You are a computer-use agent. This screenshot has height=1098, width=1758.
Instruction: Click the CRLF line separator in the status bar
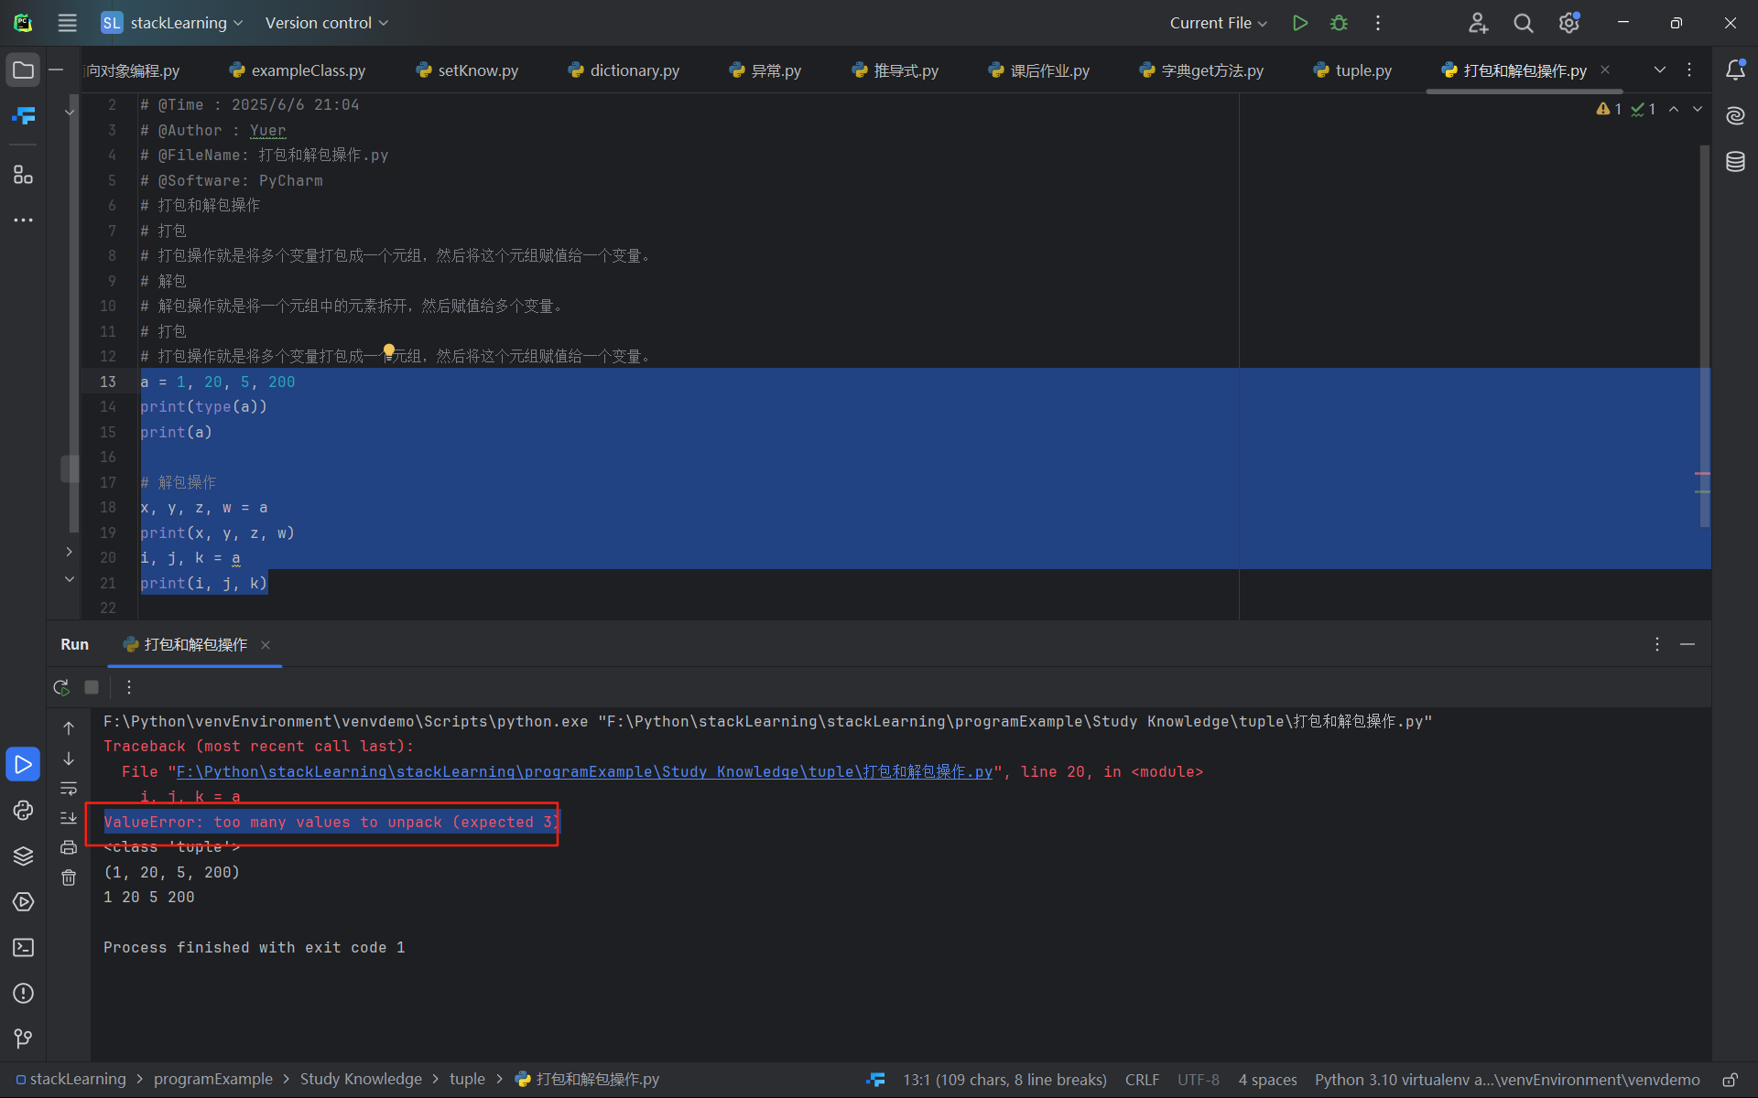tap(1142, 1080)
